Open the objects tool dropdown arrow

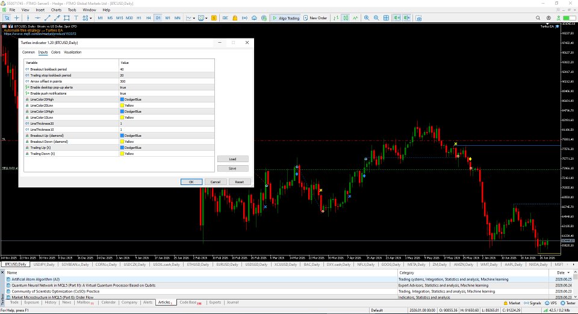91,17
